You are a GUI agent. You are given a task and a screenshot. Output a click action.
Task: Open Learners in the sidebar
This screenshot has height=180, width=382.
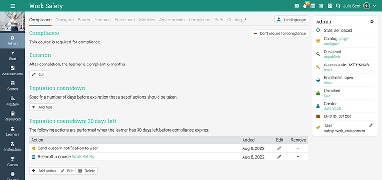pos(12,131)
